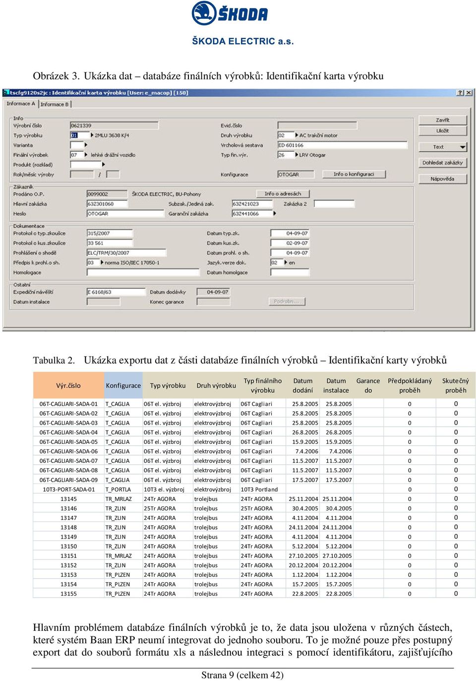Open lookup arrow next to Typ výrobku field
Image resolution: width=476 pixels, height=681 pixels.
tap(92, 135)
